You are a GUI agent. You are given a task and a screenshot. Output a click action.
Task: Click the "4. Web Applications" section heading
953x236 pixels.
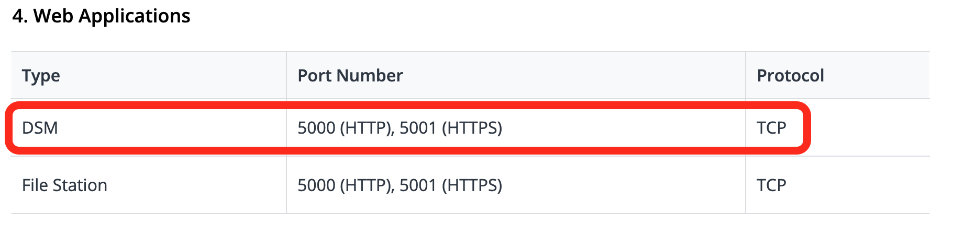click(x=101, y=17)
